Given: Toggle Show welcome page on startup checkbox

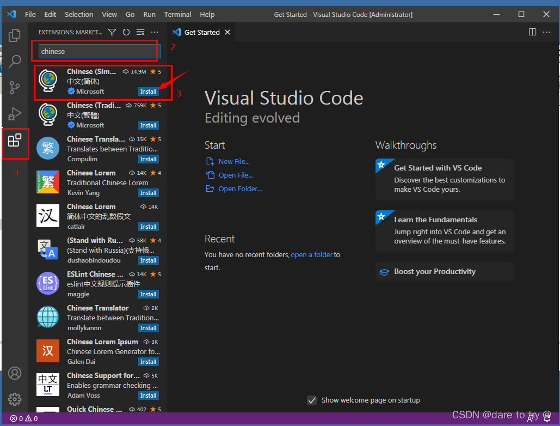Looking at the screenshot, I should click(312, 400).
